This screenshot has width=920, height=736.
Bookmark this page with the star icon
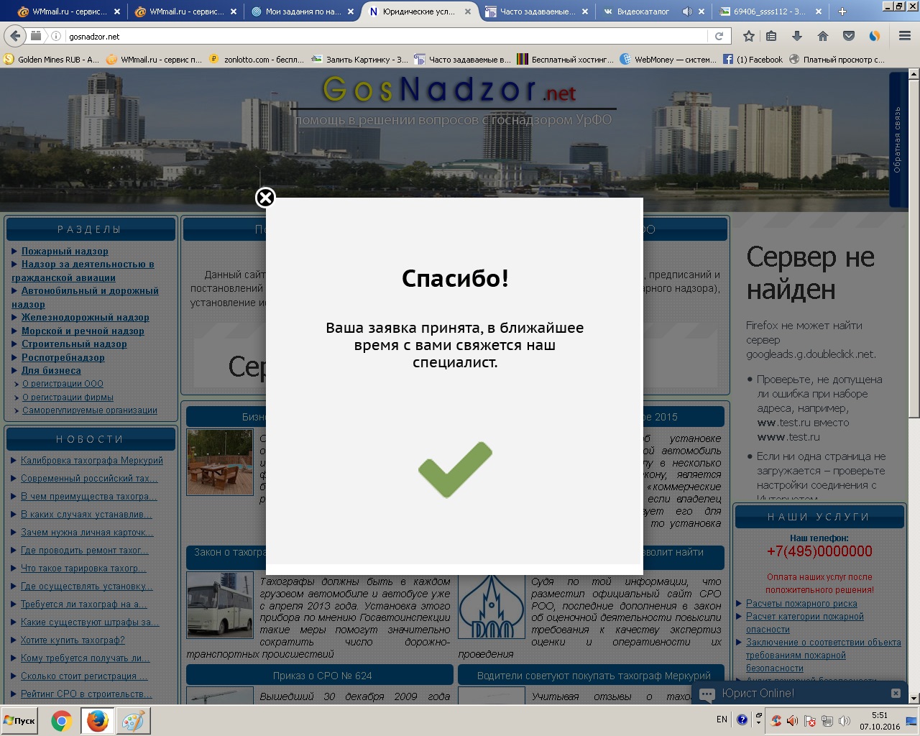[748, 36]
